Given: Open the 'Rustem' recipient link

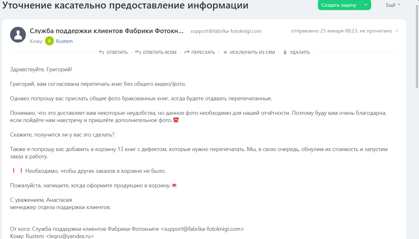Looking at the screenshot, I should click(x=64, y=41).
